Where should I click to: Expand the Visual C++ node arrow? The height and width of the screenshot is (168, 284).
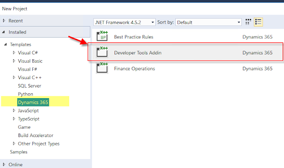(x=14, y=77)
